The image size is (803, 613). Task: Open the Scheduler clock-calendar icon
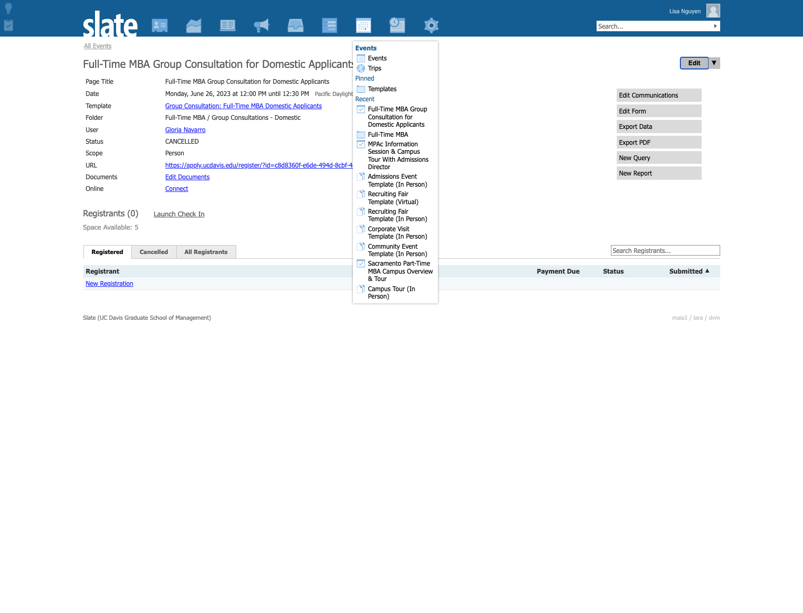click(398, 25)
